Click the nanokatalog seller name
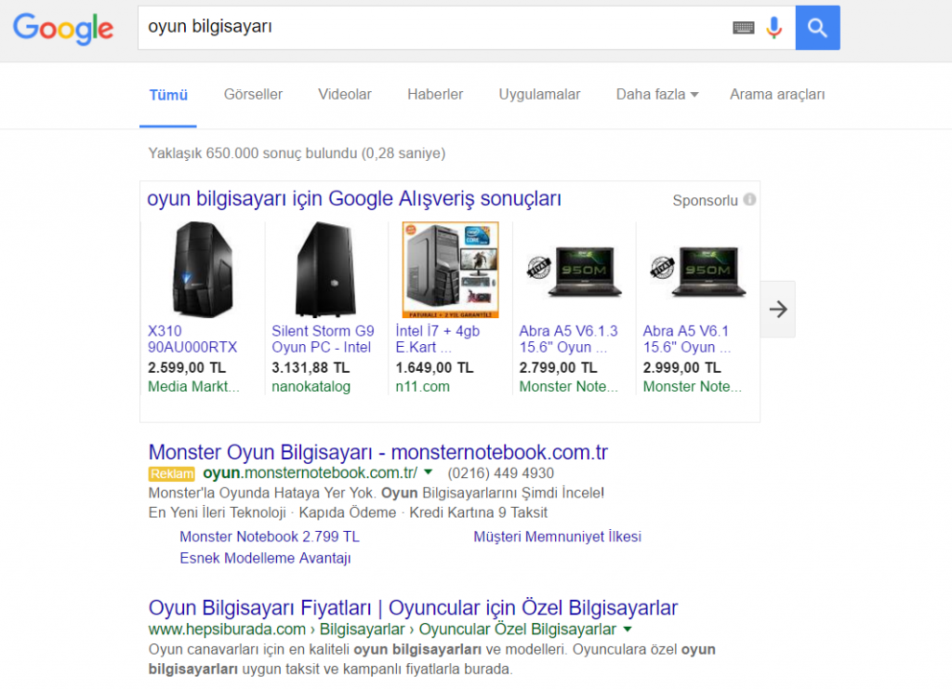This screenshot has height=690, width=952. (x=311, y=386)
